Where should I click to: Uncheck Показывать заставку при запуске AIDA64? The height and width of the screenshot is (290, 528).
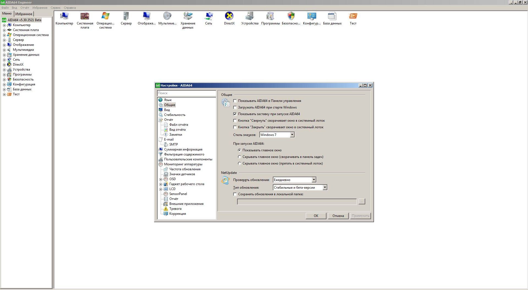point(235,114)
